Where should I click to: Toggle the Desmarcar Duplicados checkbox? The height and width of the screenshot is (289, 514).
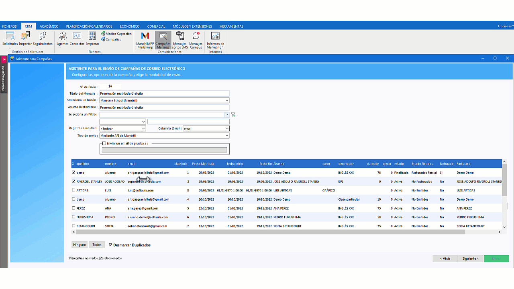(110, 245)
